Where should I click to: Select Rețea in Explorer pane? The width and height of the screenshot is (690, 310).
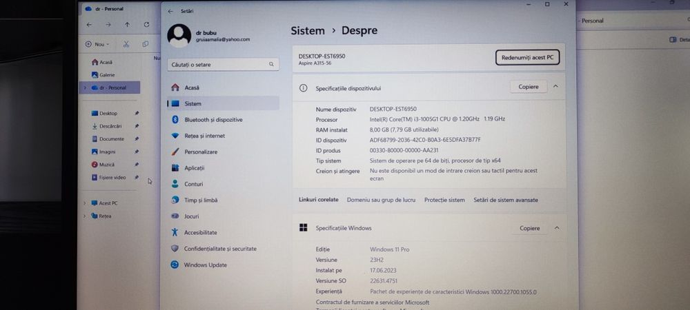(x=101, y=216)
